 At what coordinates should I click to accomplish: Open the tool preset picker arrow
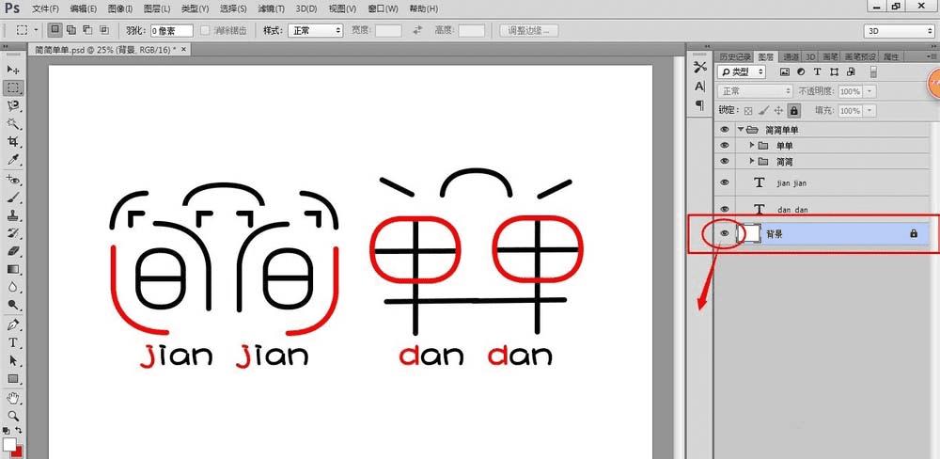36,29
